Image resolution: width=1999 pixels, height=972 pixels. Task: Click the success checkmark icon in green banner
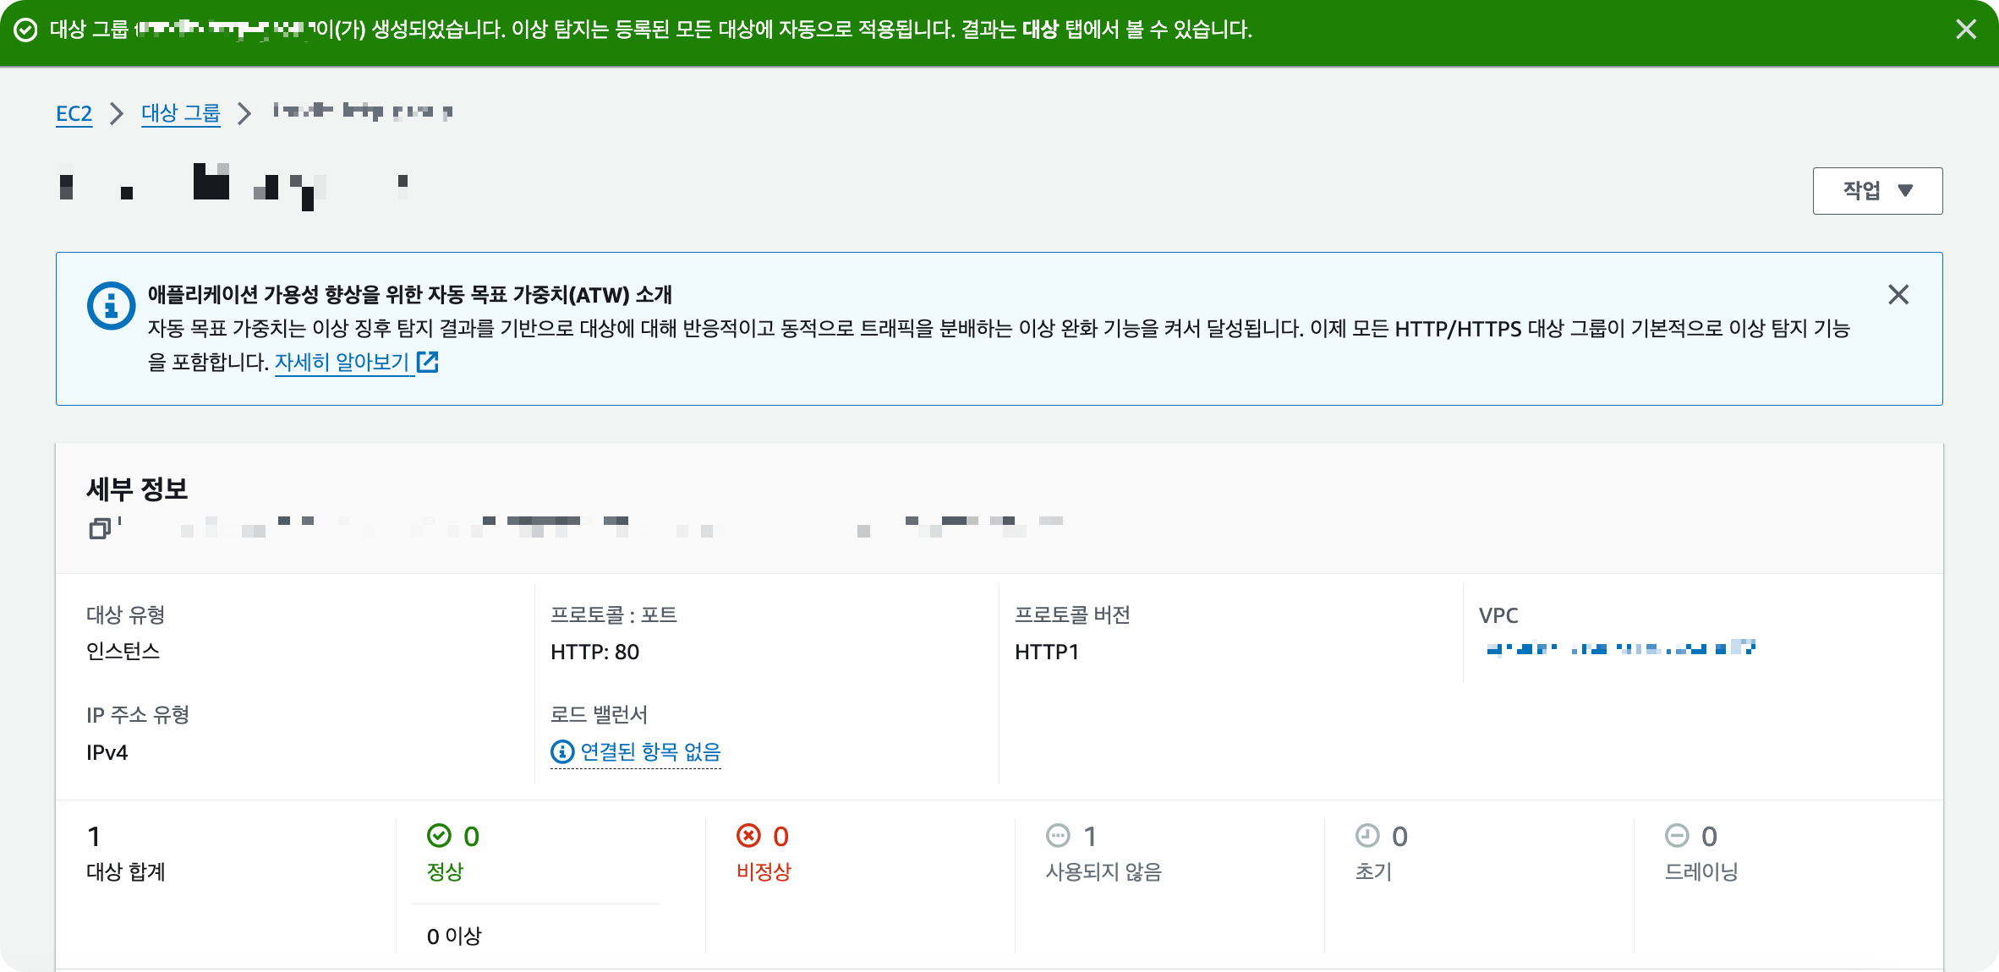click(26, 30)
